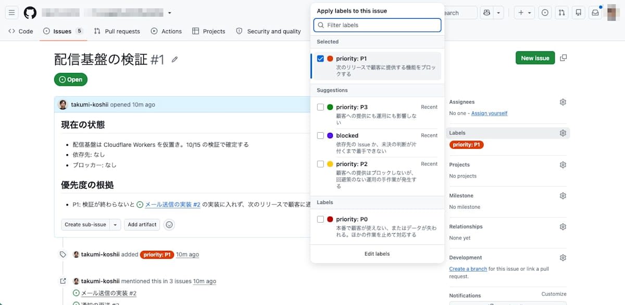Click the Add artifact button
The height and width of the screenshot is (305, 625).
(142, 225)
